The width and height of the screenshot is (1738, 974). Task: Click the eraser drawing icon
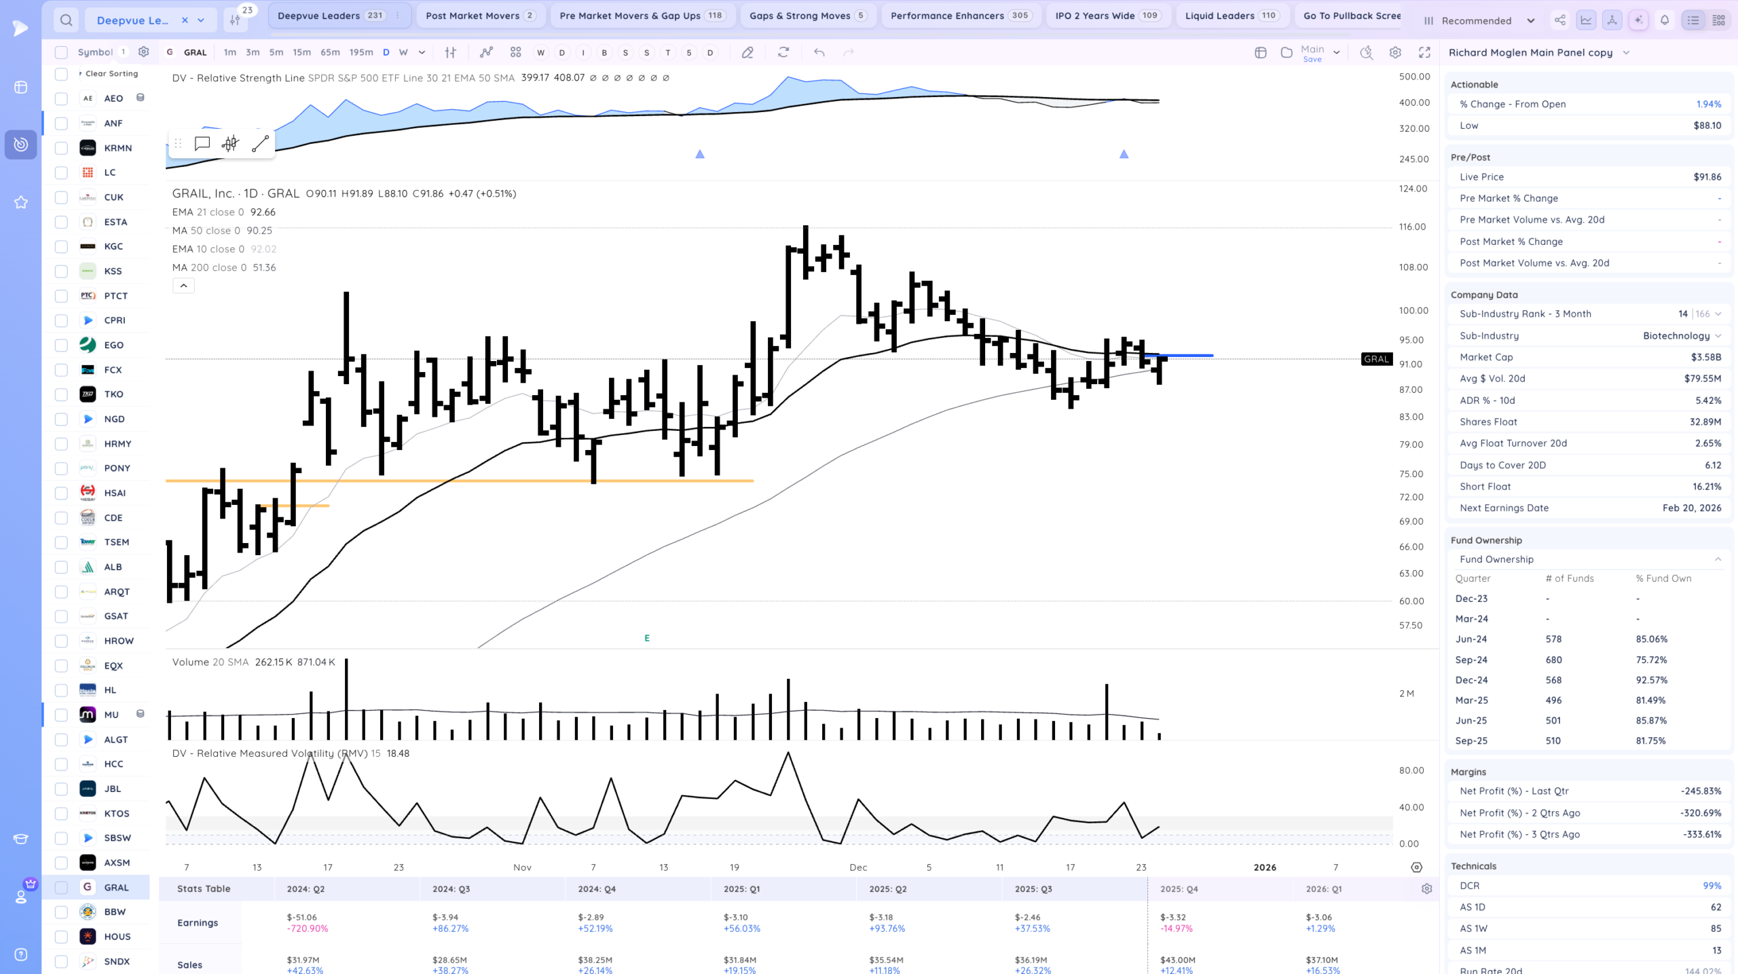click(747, 52)
